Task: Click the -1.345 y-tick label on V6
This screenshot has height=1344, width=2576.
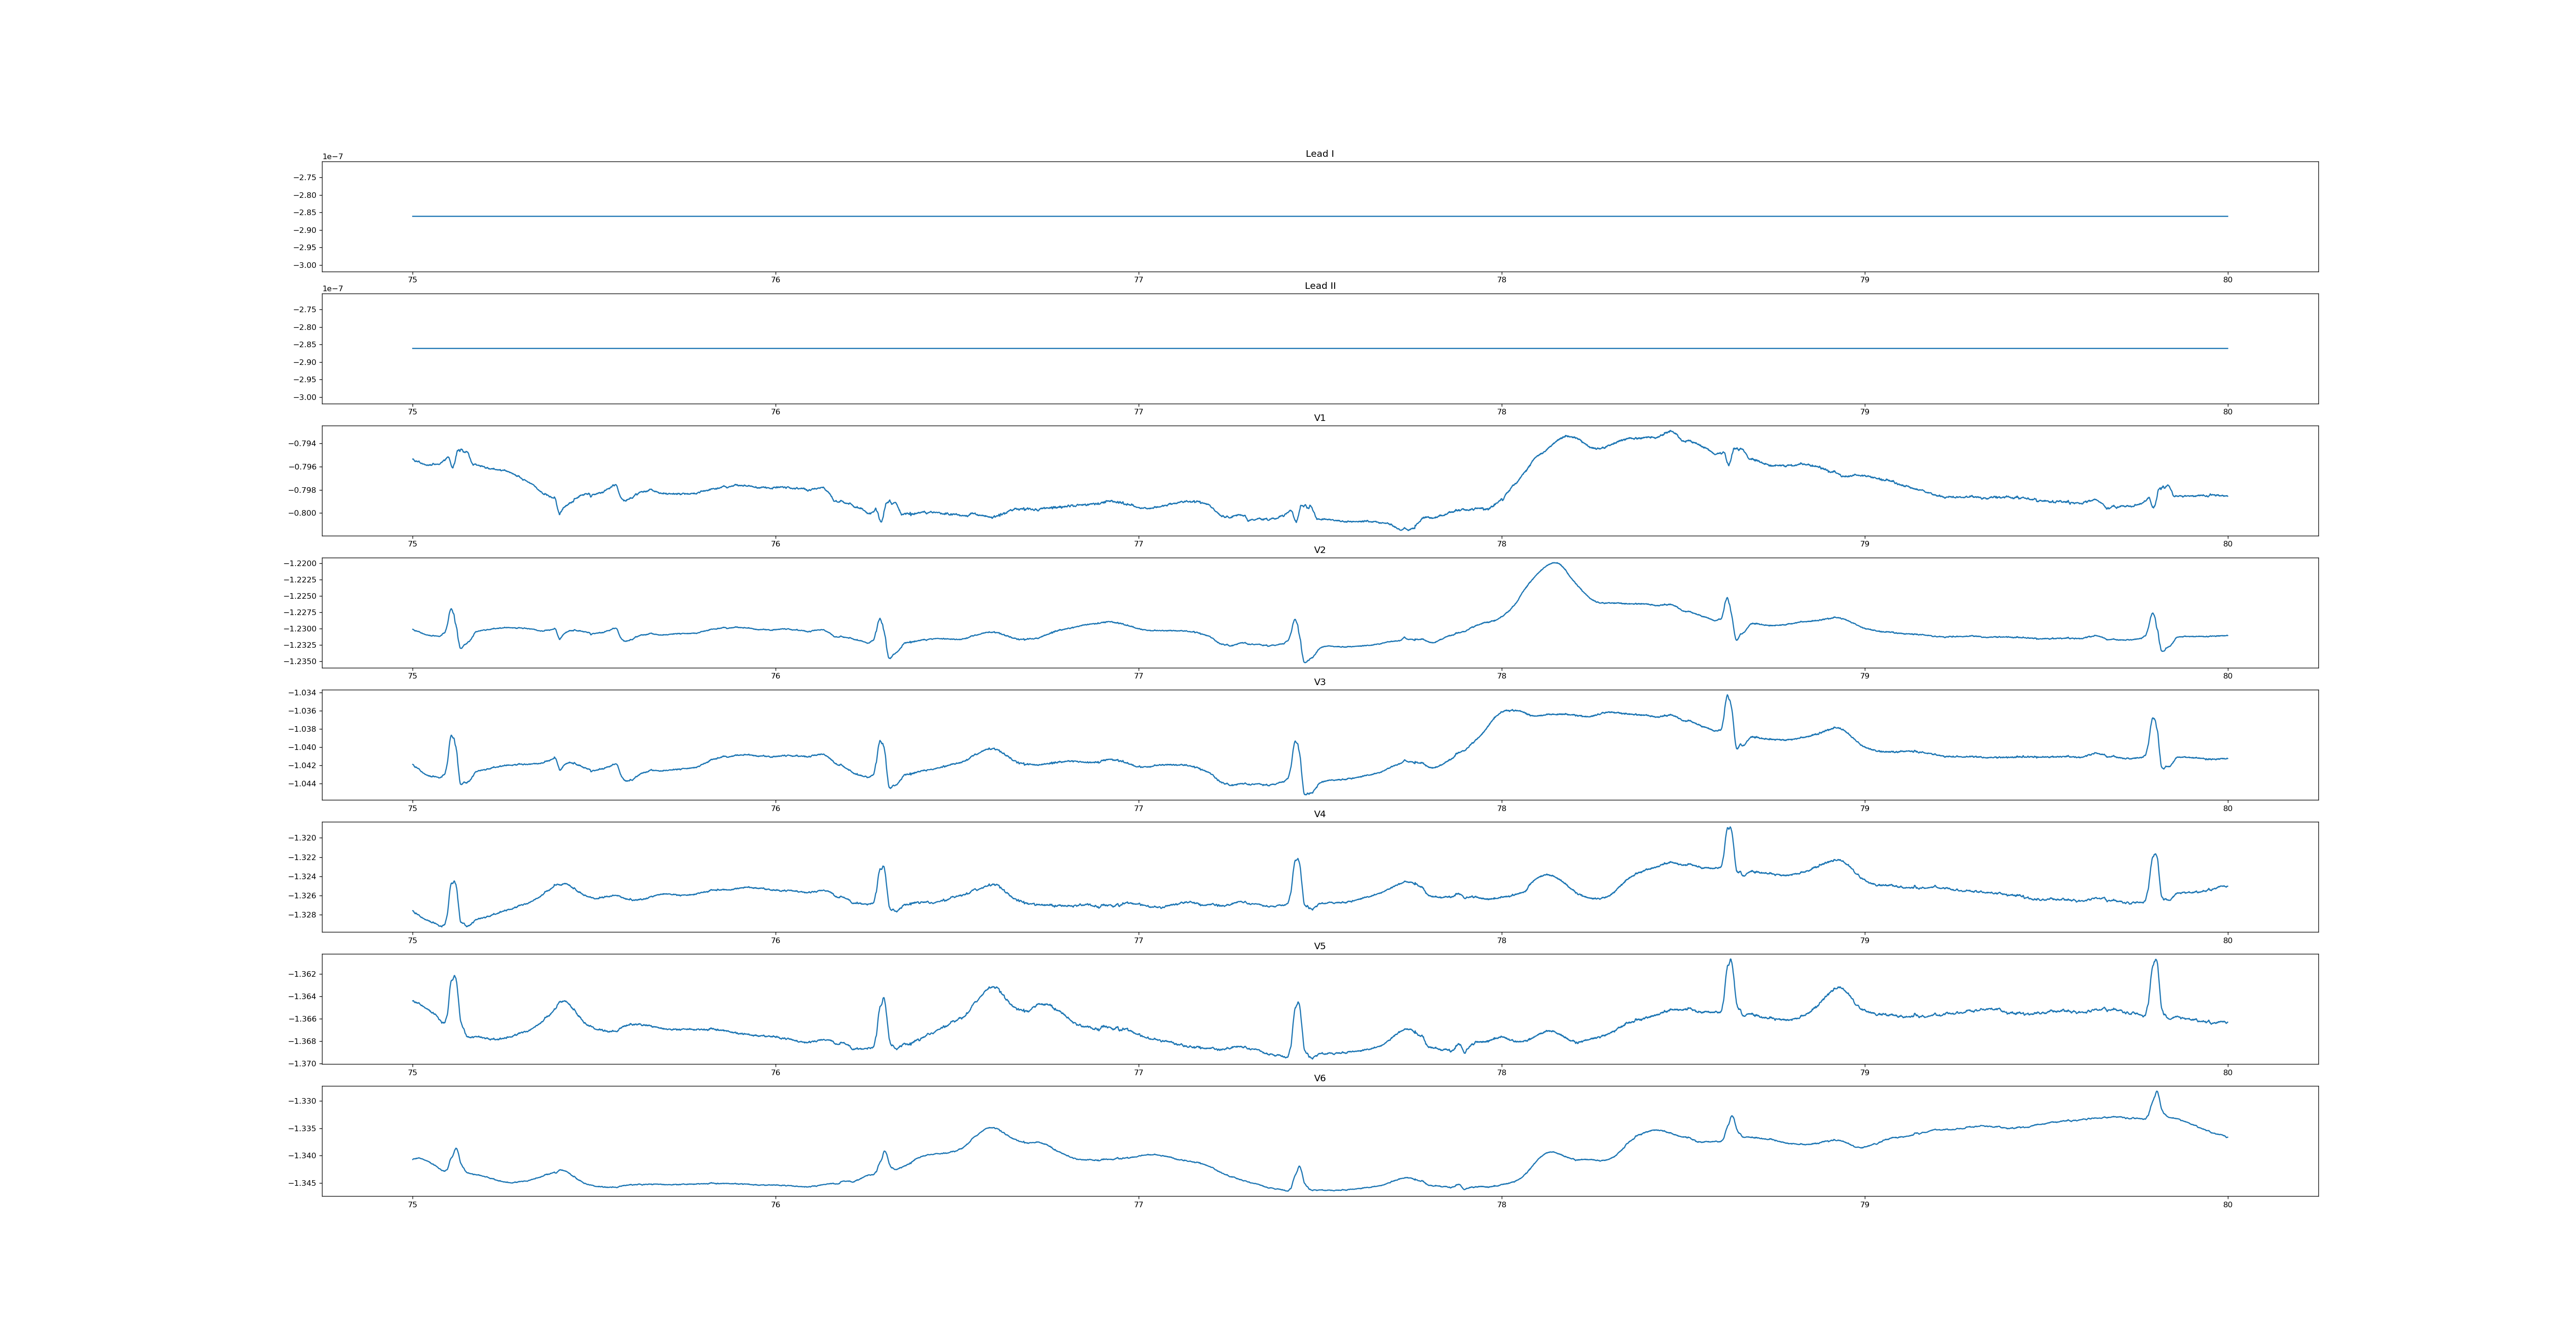Action: (302, 1183)
